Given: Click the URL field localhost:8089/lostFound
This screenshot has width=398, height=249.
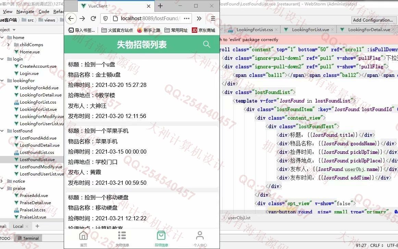Looking at the screenshot, I should coord(150,18).
